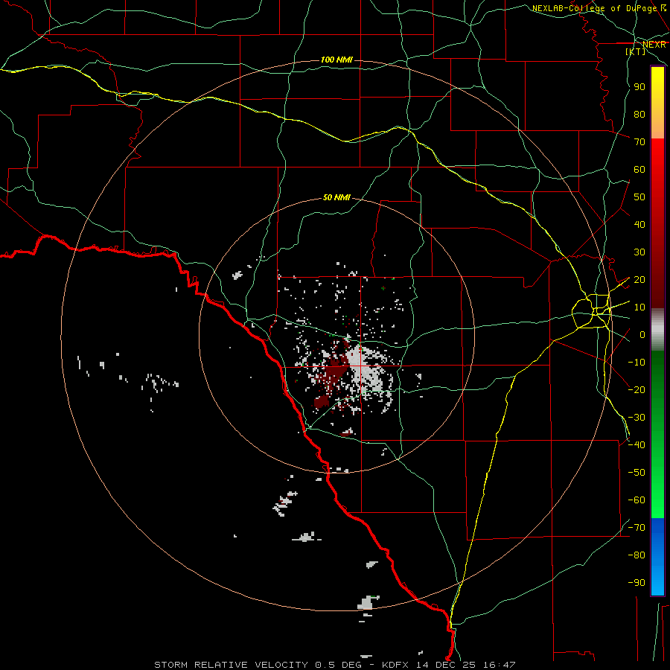This screenshot has width=670, height=670.
Task: Click the "90" scale label
Action: point(639,87)
